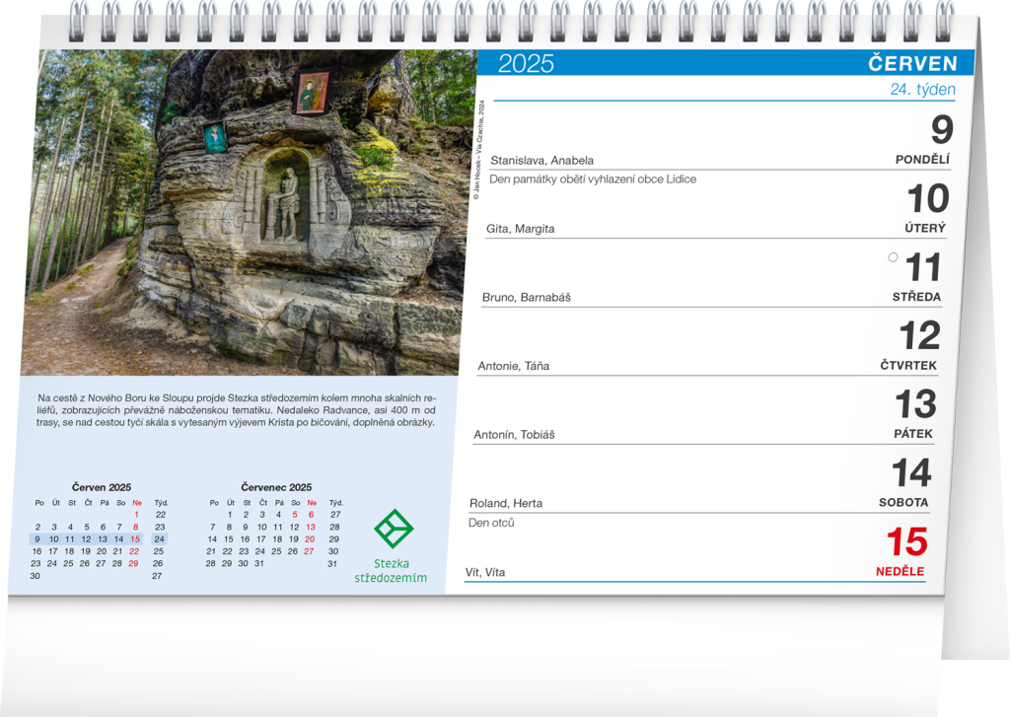Click the 2025 year in the blue header
This screenshot has height=717, width=1010.
[526, 64]
